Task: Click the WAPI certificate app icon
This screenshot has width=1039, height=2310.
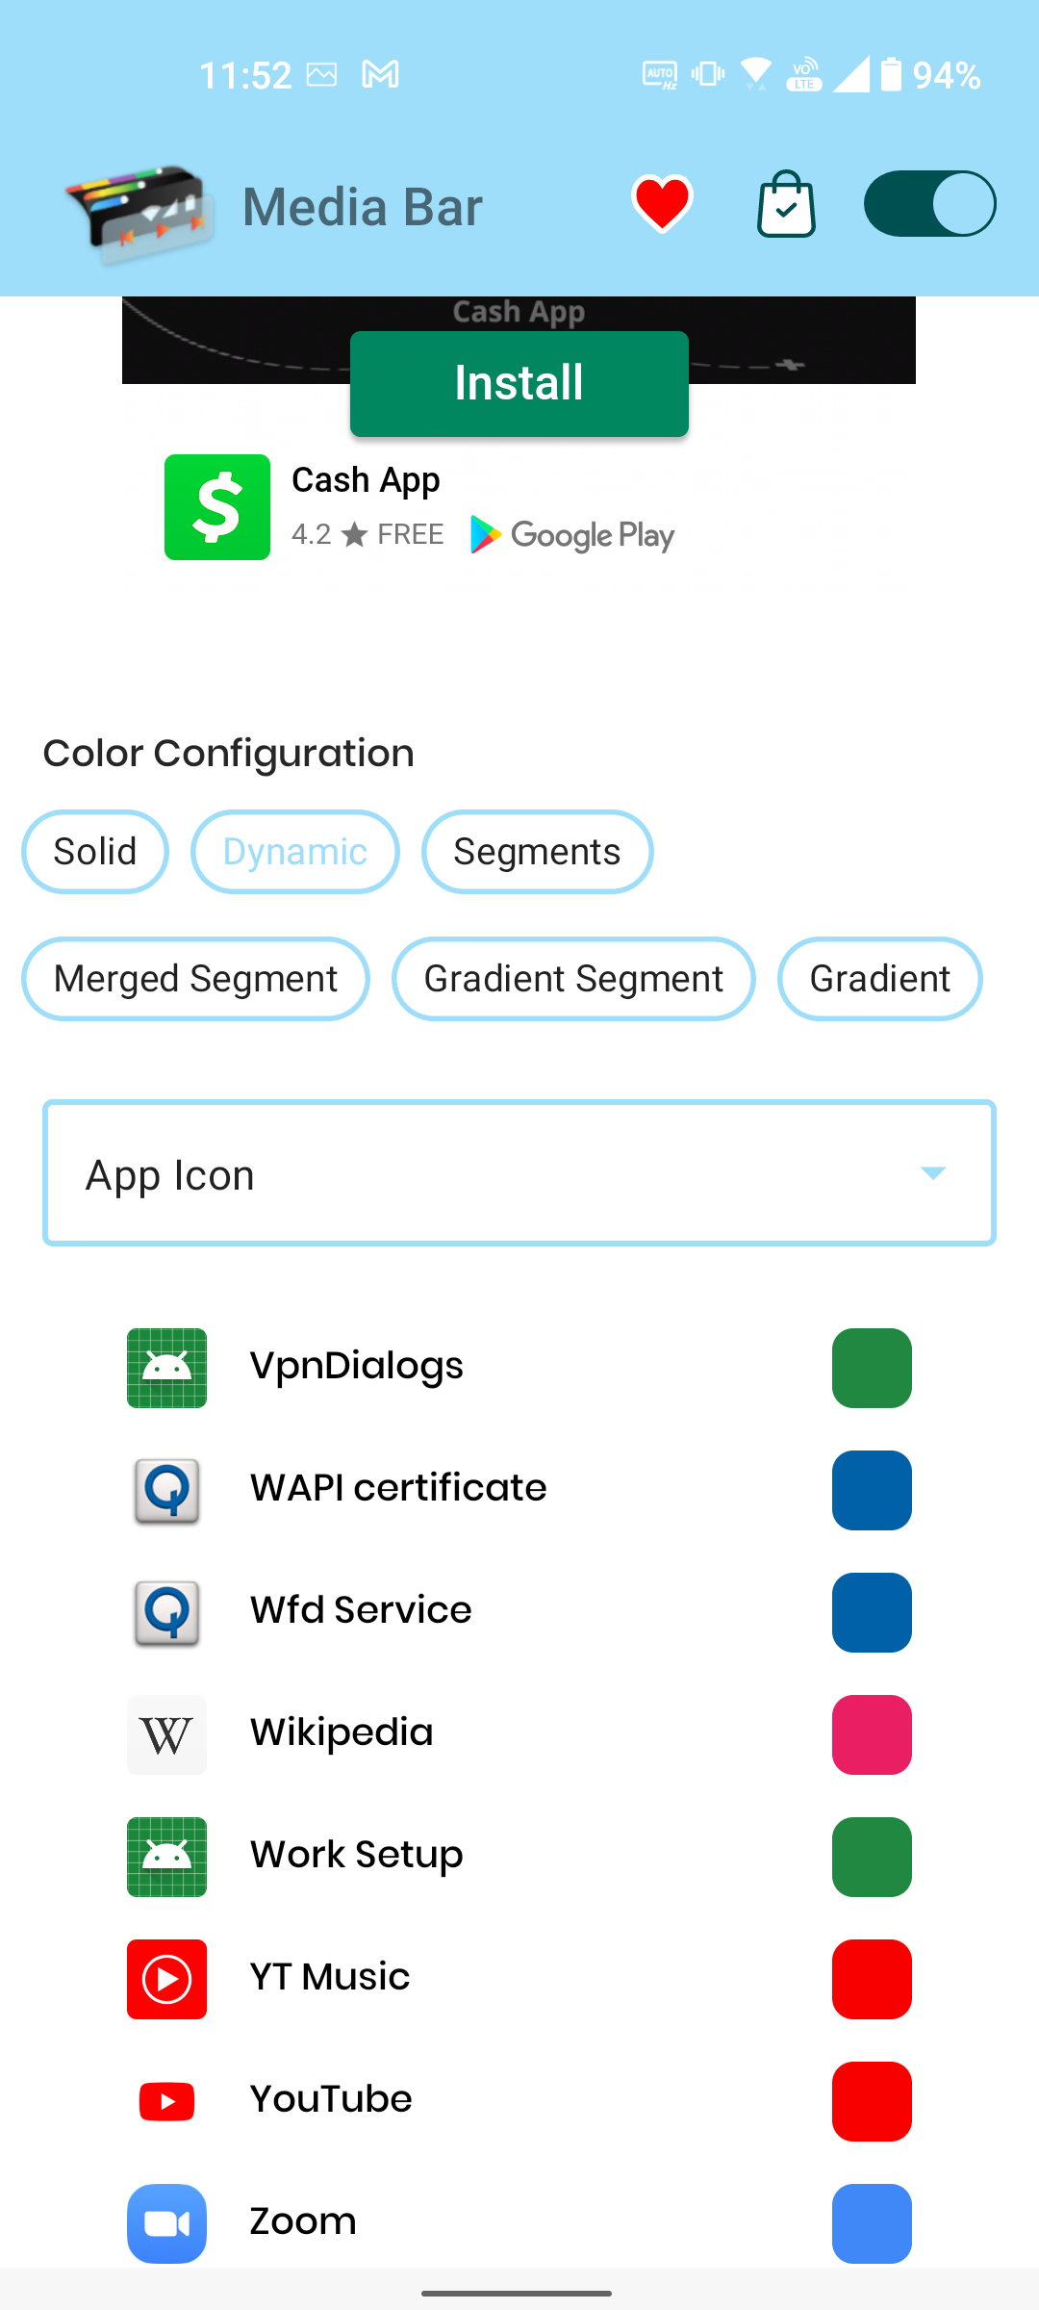Action: (x=165, y=1489)
